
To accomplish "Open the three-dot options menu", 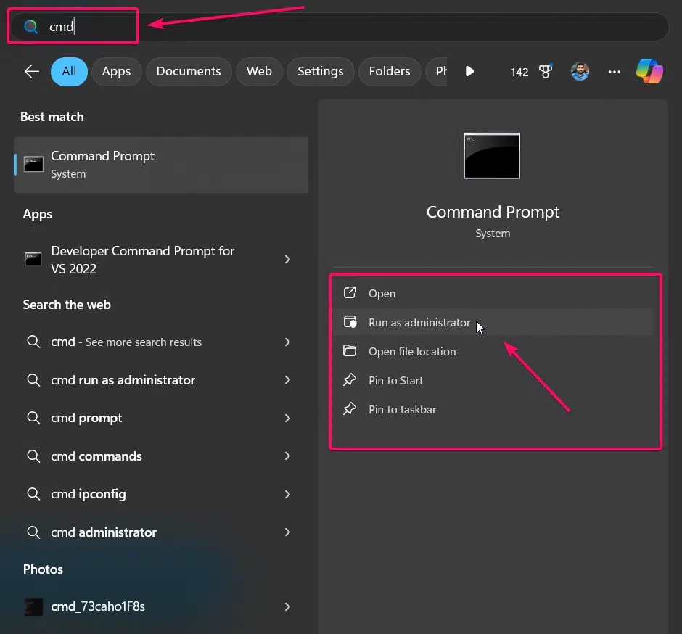I will 614,72.
